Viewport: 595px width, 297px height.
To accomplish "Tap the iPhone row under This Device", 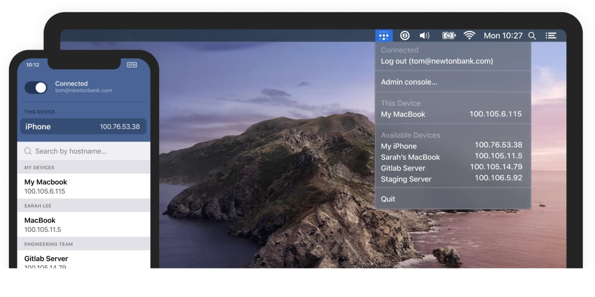I will point(83,127).
